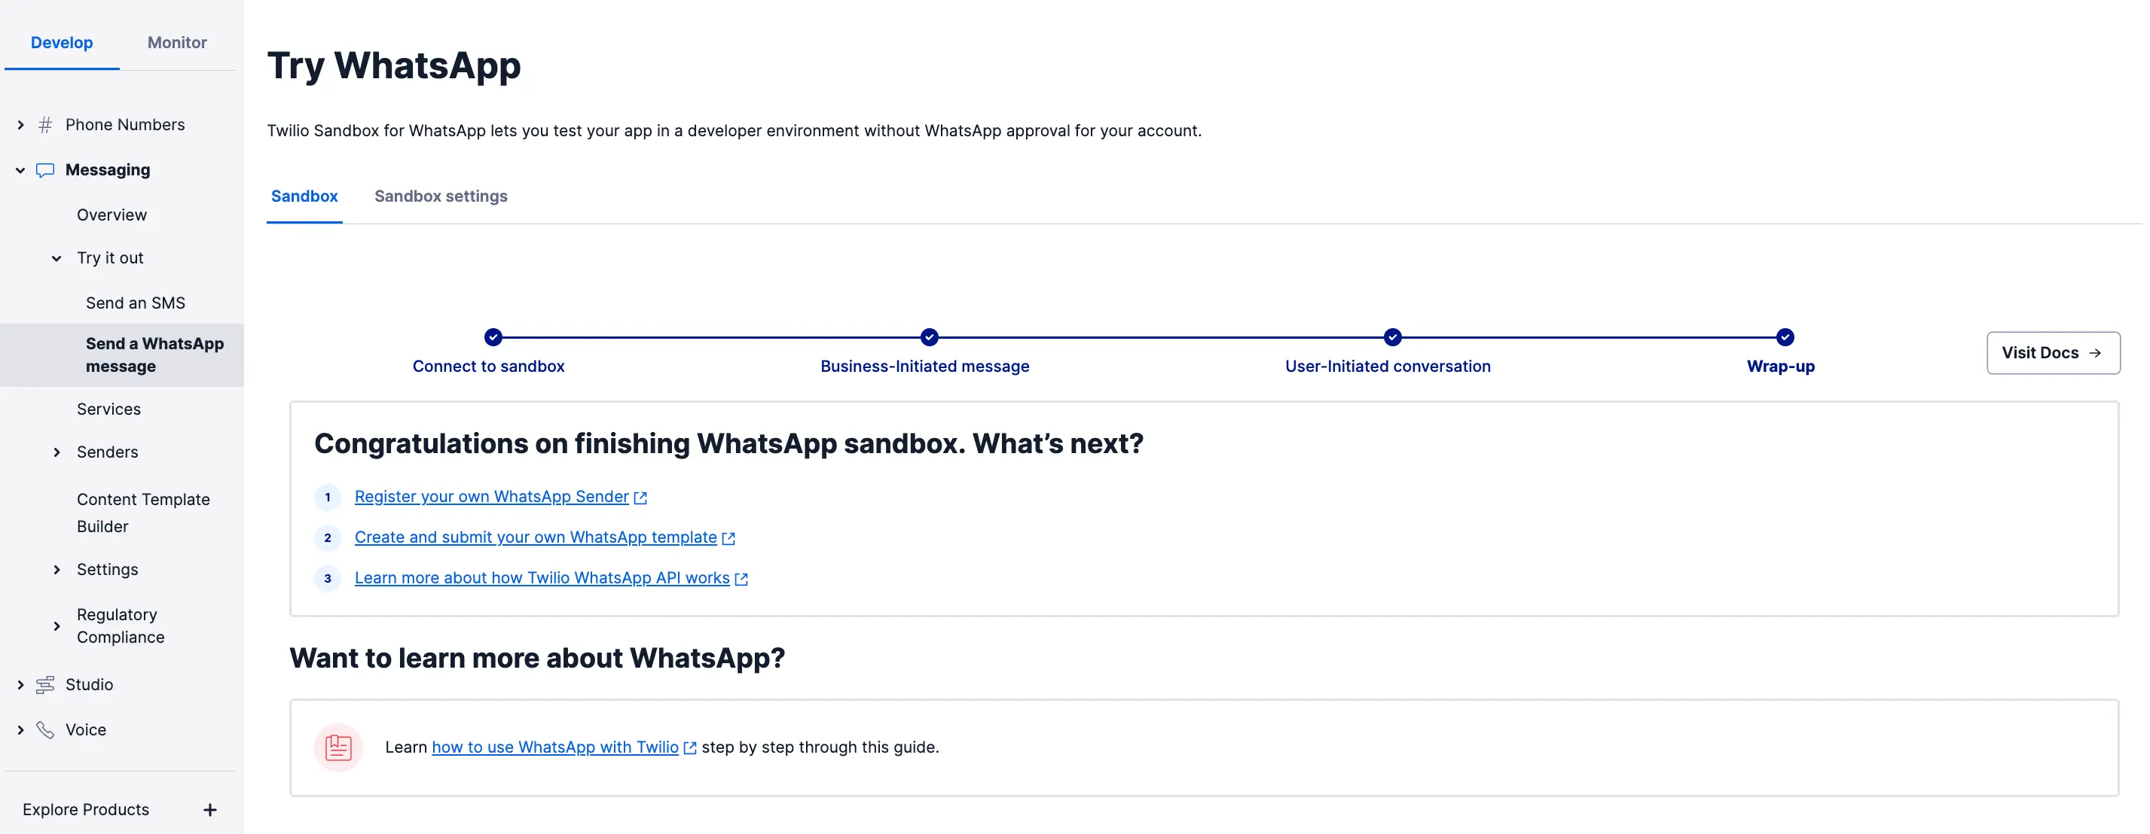Click the external link icon after WhatsApp Sender
The height and width of the screenshot is (834, 2150).
point(640,498)
